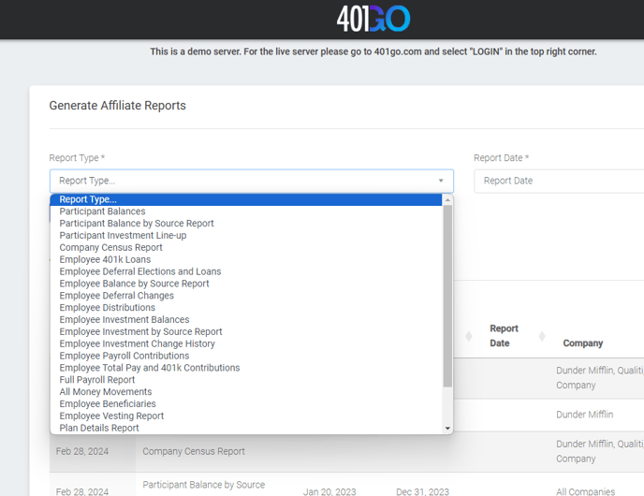Sort by Report Date column header
Image resolution: width=644 pixels, height=496 pixels.
[504, 336]
